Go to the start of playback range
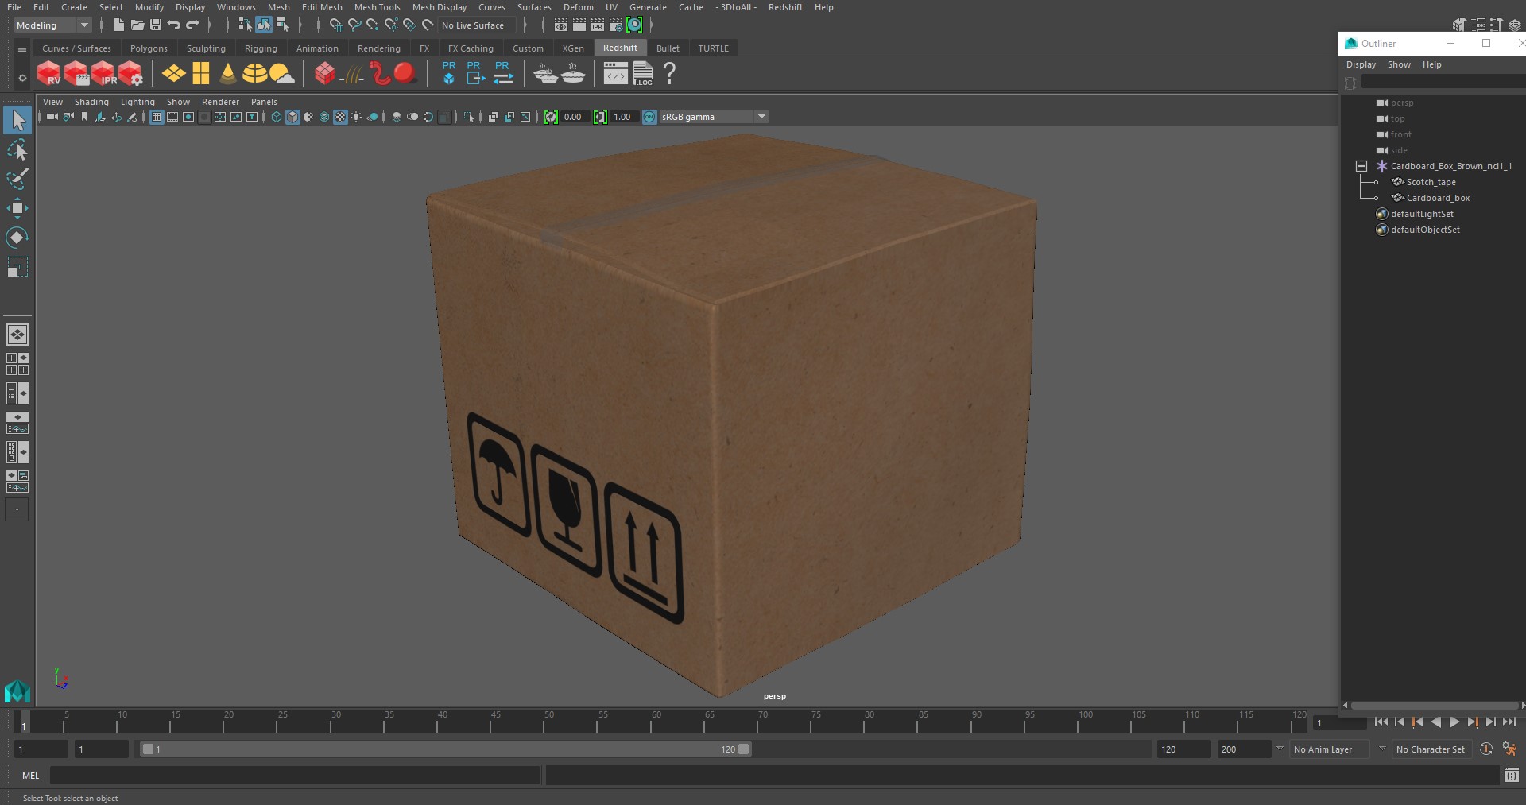 coord(1381,722)
